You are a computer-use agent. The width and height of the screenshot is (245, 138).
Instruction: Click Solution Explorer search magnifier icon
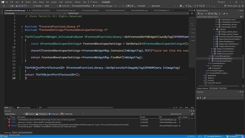[241, 17]
